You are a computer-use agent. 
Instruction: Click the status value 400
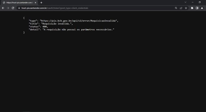point(44,26)
